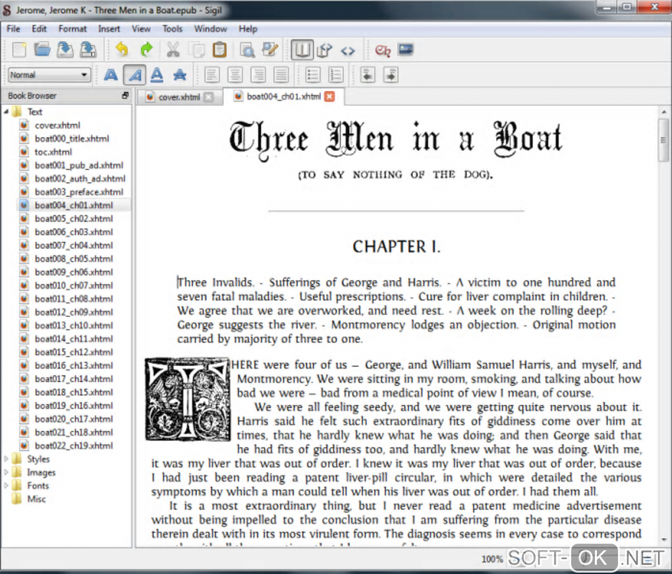Close the cover.xhtml tab
The width and height of the screenshot is (672, 574).
tap(208, 98)
